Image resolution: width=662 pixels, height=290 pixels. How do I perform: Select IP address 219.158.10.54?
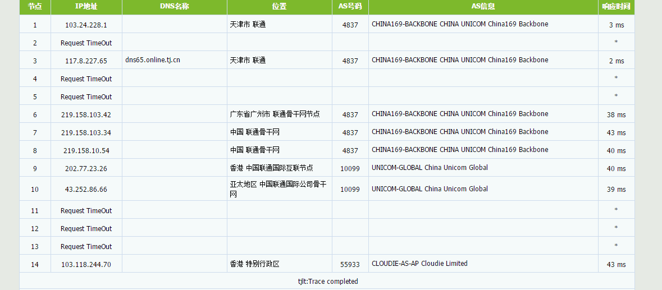[86, 150]
